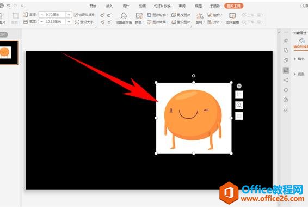
Task: Expand the 填充 fill section
Action: pyautogui.click(x=299, y=59)
